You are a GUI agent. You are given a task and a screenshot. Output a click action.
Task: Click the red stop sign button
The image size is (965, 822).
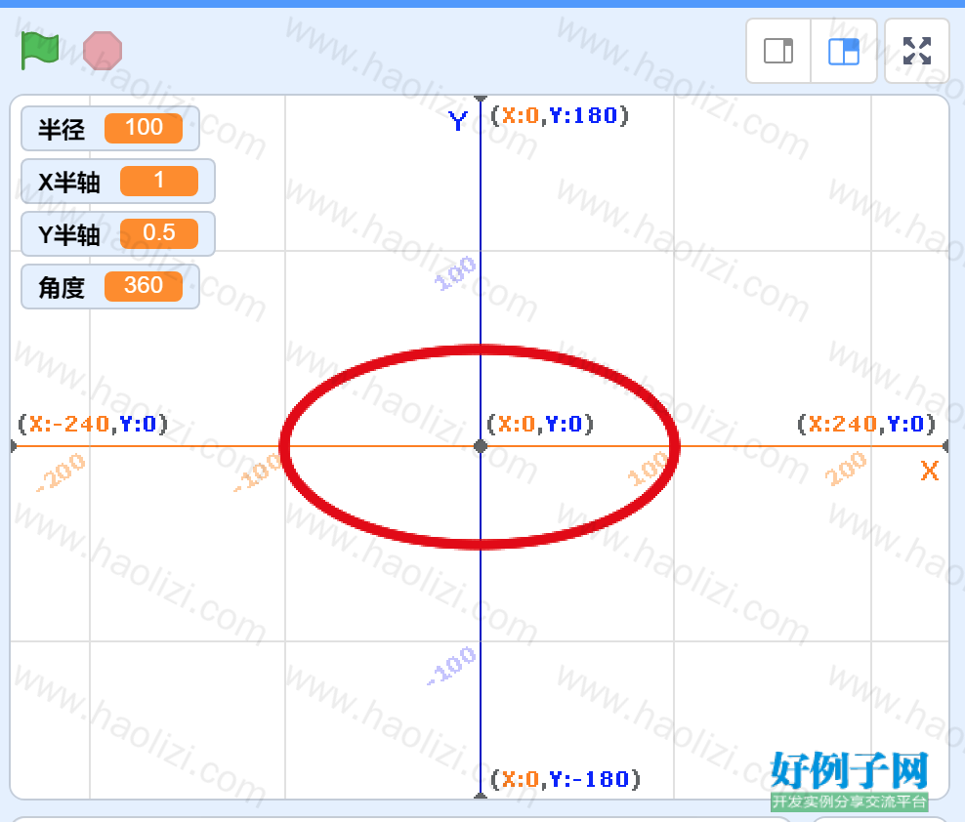point(103,51)
